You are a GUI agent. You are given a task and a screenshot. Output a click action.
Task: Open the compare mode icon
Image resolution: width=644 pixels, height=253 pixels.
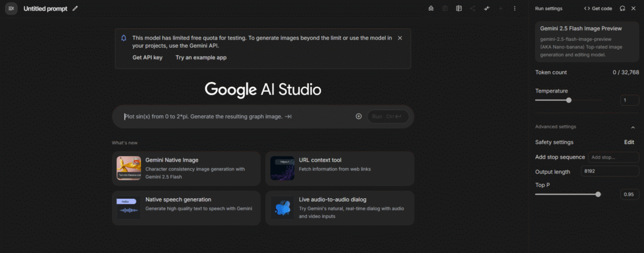point(458,8)
